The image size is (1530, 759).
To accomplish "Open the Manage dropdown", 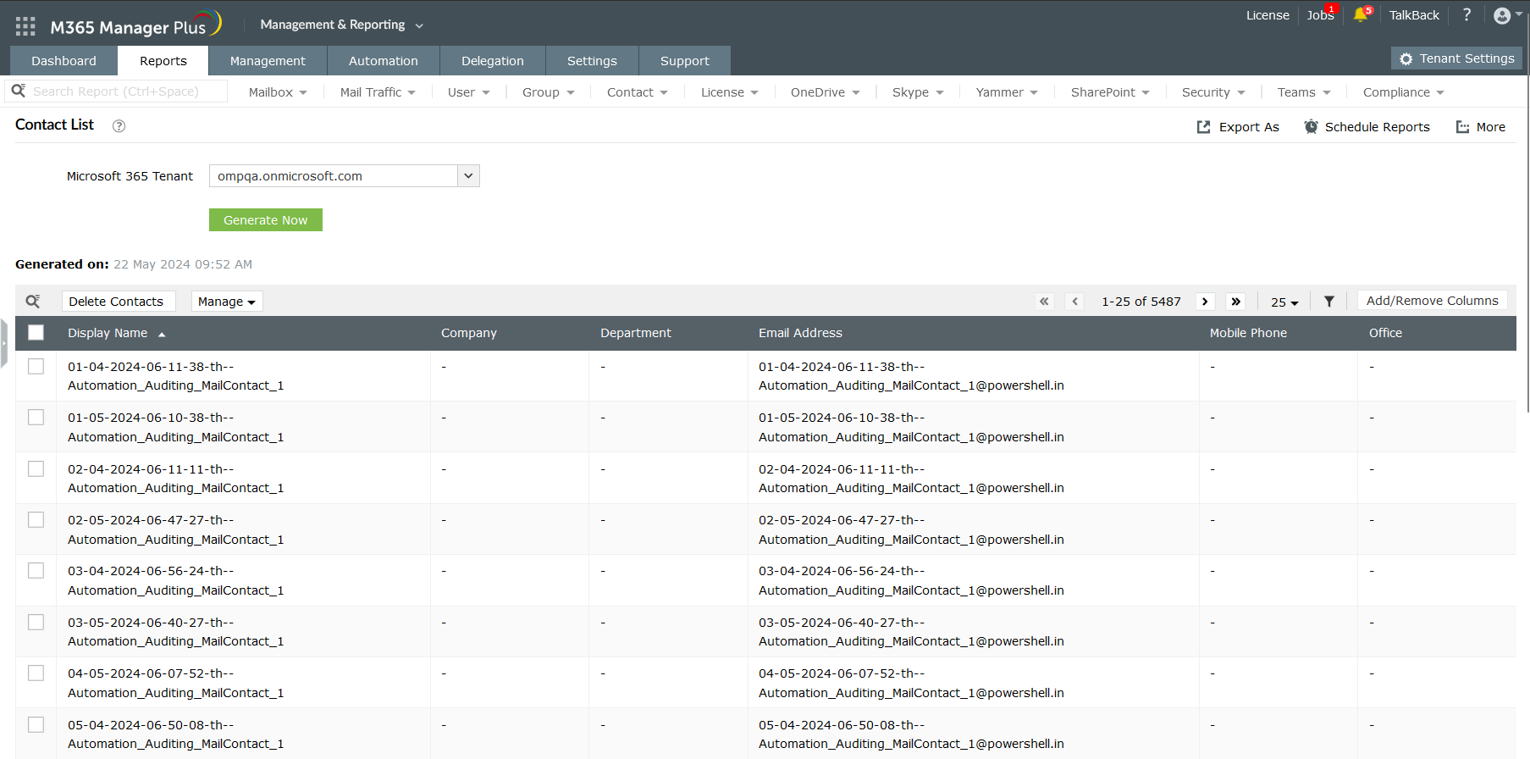I will tap(226, 302).
